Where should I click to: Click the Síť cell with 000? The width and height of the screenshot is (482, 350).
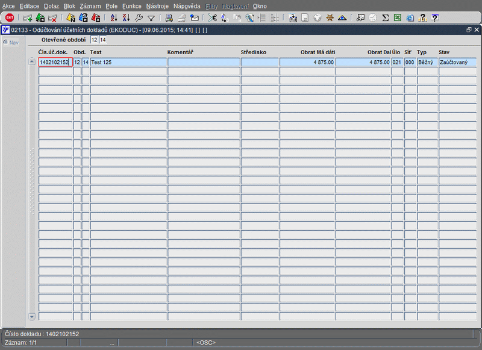coord(410,62)
